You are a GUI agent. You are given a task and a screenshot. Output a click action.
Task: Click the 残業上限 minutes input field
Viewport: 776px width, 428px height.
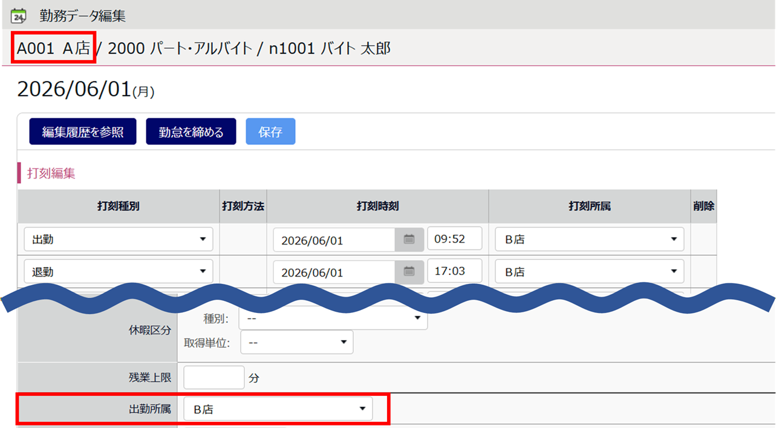[214, 377]
